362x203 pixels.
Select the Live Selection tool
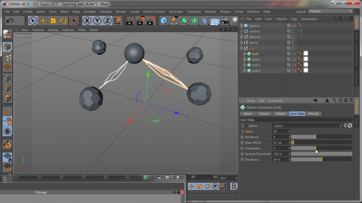[x=33, y=21]
